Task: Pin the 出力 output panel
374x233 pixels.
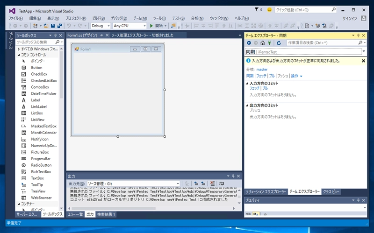Action: click(233, 176)
